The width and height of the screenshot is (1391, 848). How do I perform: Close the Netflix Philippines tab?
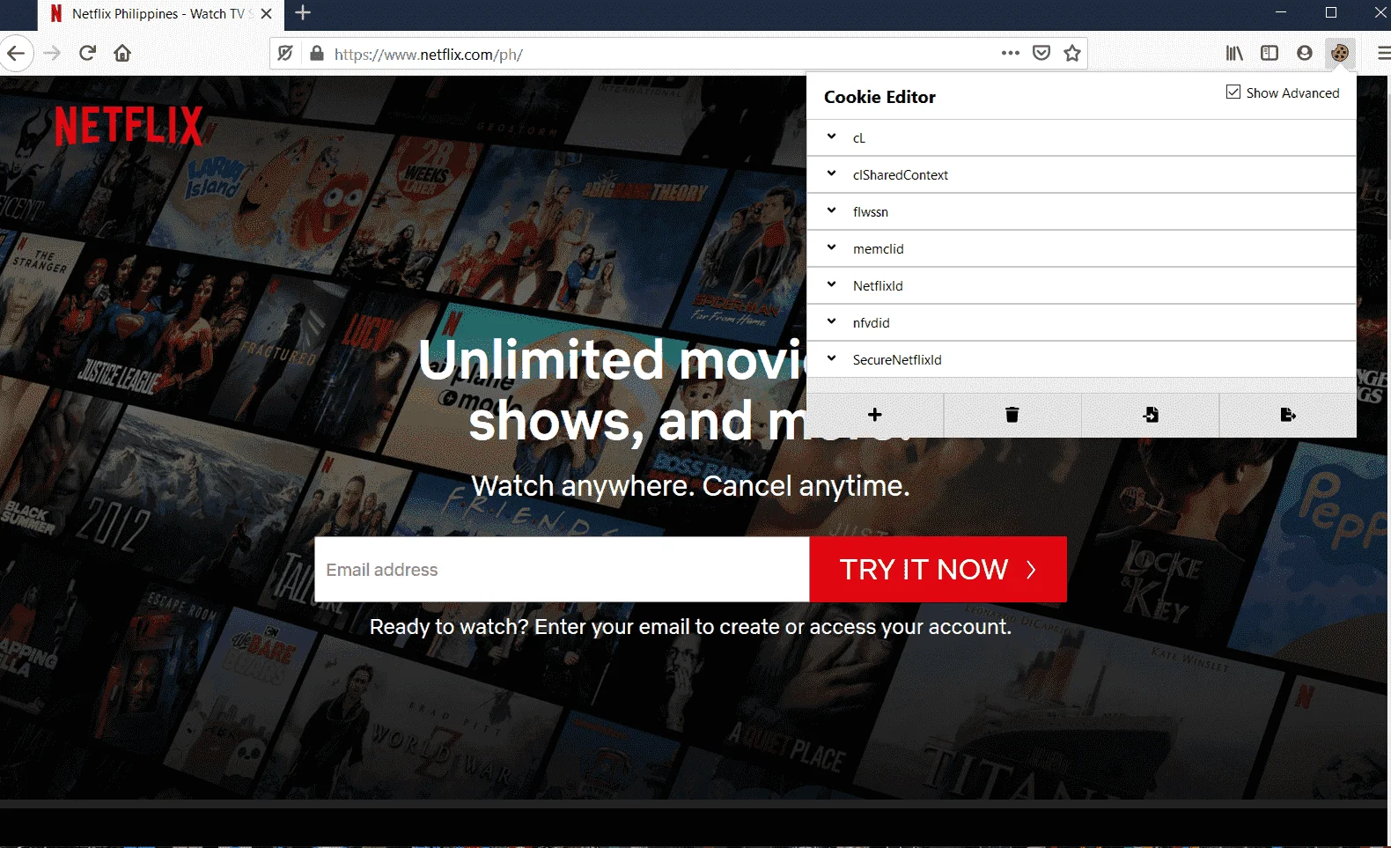(x=267, y=14)
